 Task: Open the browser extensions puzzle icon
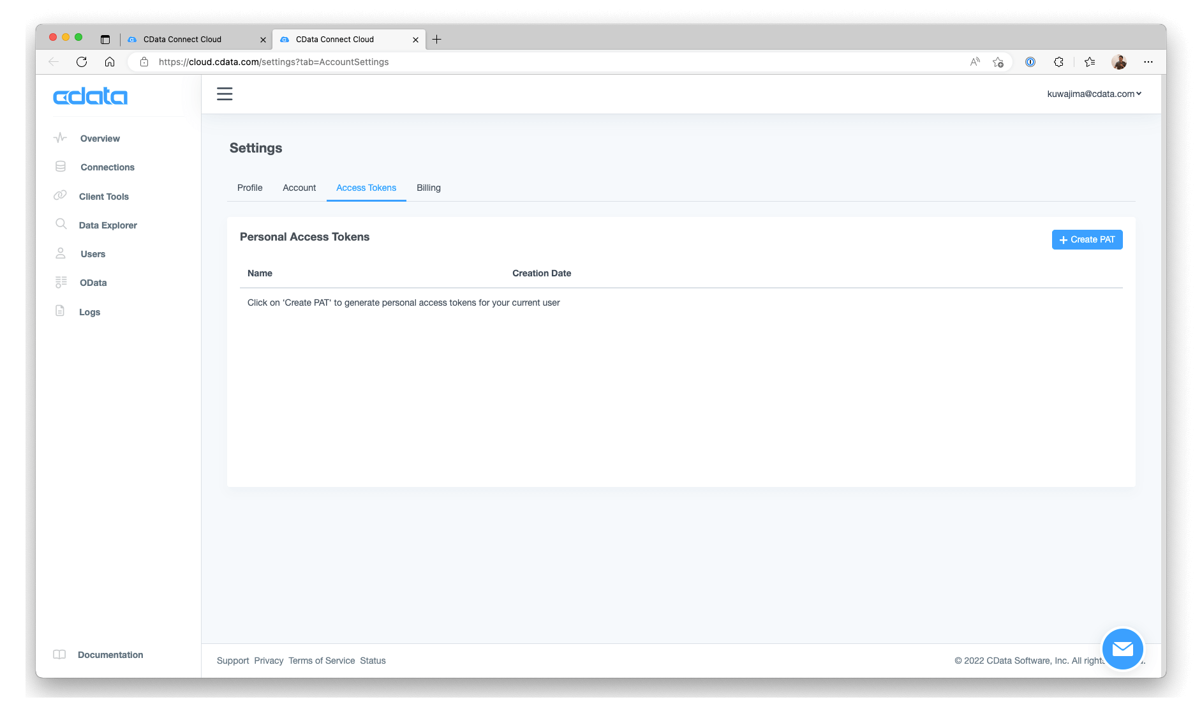tap(1058, 62)
